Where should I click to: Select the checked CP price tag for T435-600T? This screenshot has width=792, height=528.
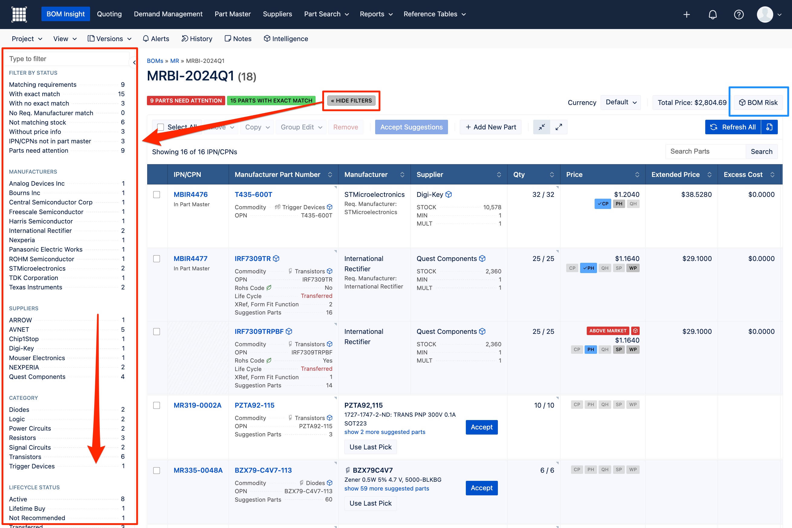[x=603, y=204]
